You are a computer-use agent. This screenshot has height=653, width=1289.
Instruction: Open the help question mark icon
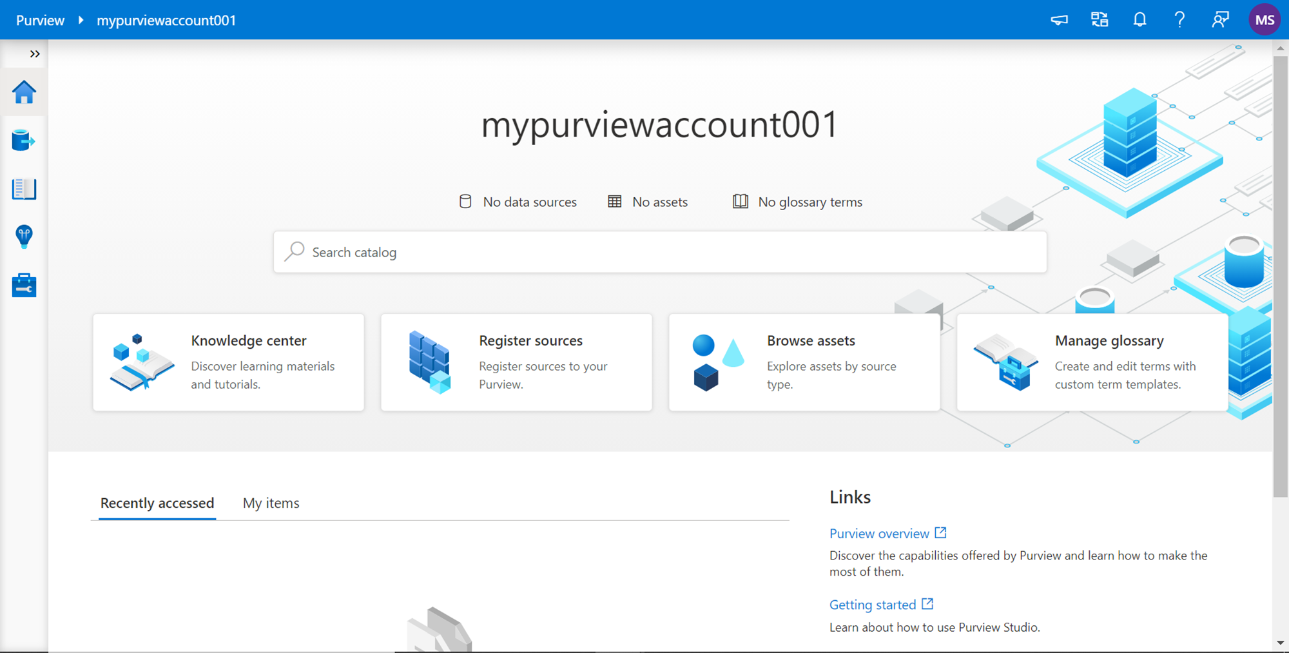coord(1179,20)
